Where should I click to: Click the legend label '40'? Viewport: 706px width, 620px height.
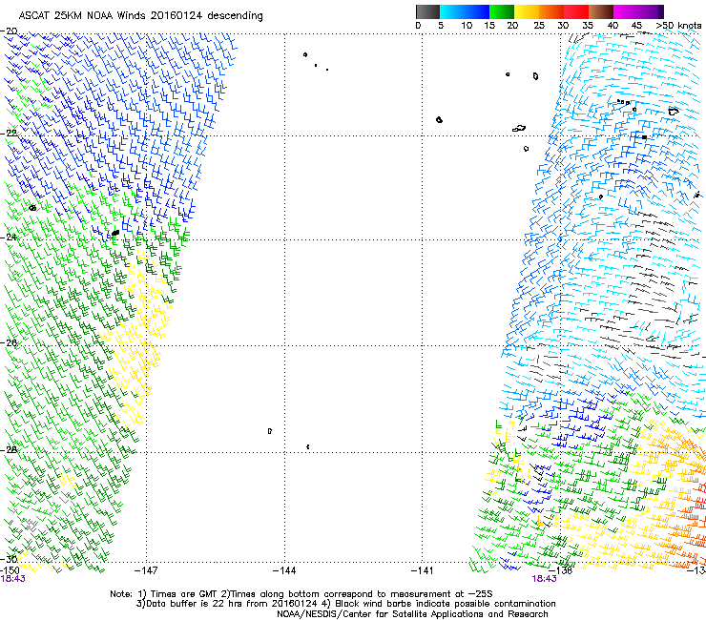(613, 26)
